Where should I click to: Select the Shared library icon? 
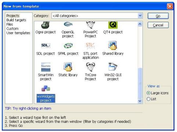click(x=113, y=45)
